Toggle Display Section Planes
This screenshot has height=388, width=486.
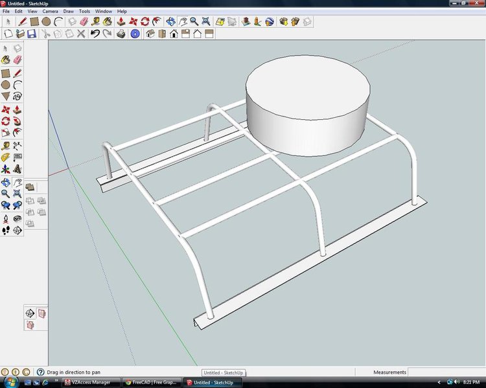click(x=41, y=314)
